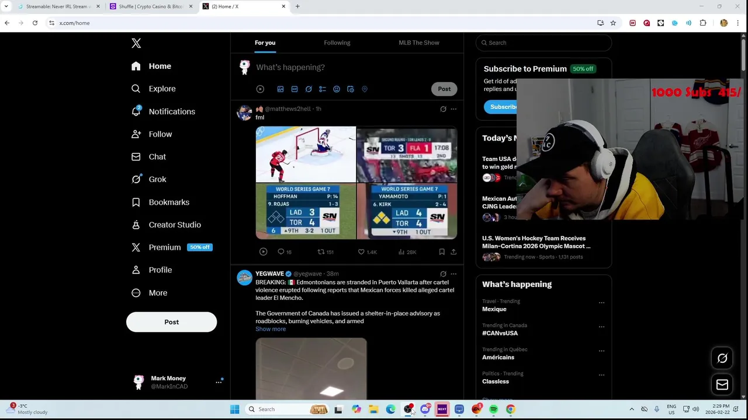Open Bookmarks in the sidebar
This screenshot has width=748, height=420.
tap(161, 202)
